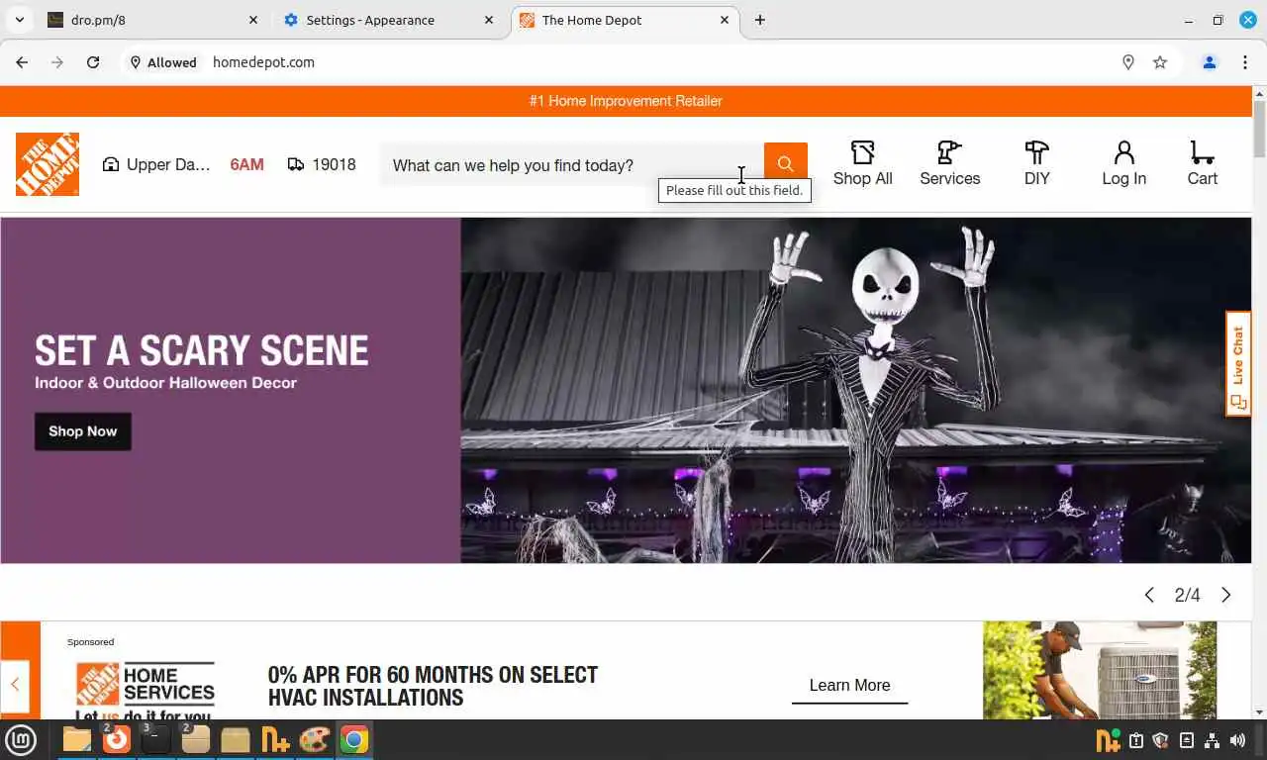Click the page vertical scrollbar thumb

[x=1259, y=129]
